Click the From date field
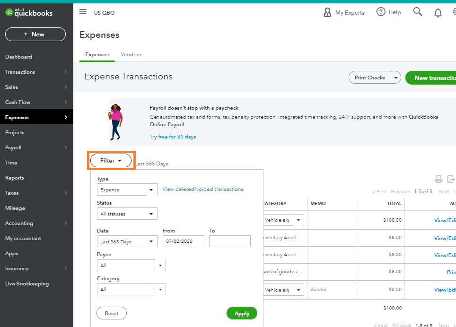This screenshot has width=456, height=327. (x=184, y=241)
